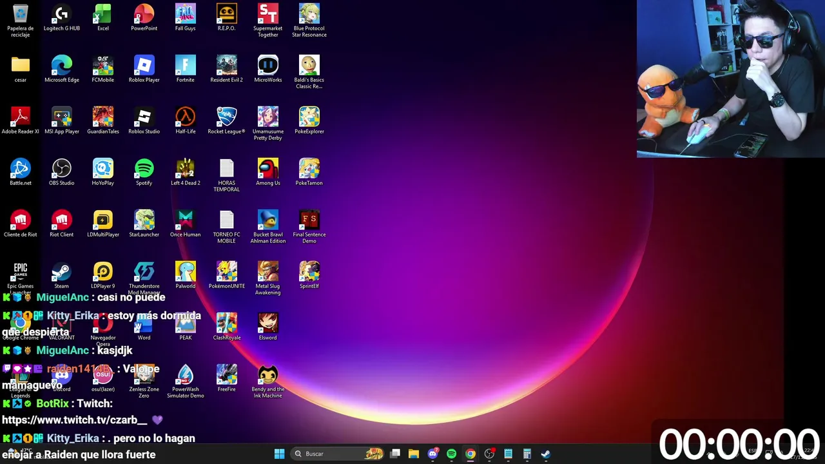Select Bucket Brawl Ahlman Edition shortcut
This screenshot has height=464, width=825.
267,227
